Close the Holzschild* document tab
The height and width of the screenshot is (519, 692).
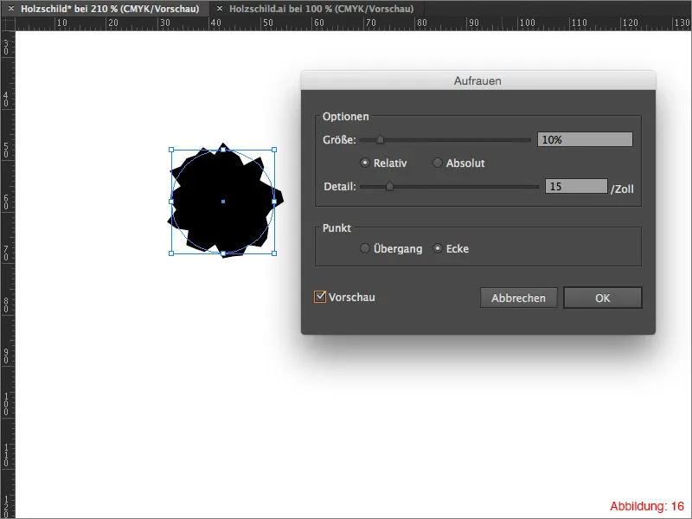click(x=11, y=9)
